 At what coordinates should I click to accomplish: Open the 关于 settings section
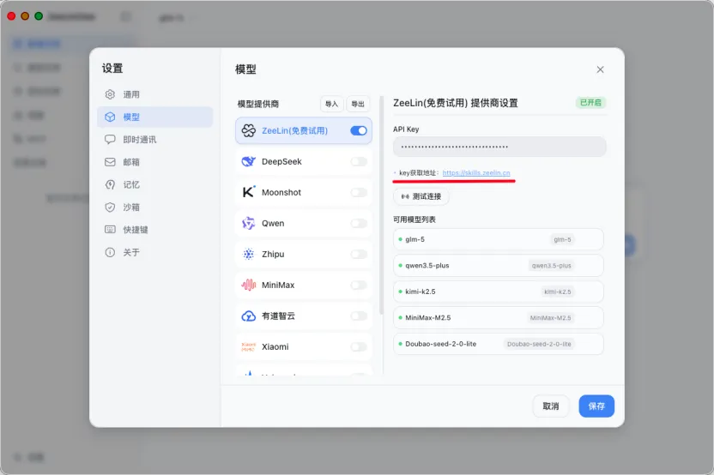click(154, 252)
